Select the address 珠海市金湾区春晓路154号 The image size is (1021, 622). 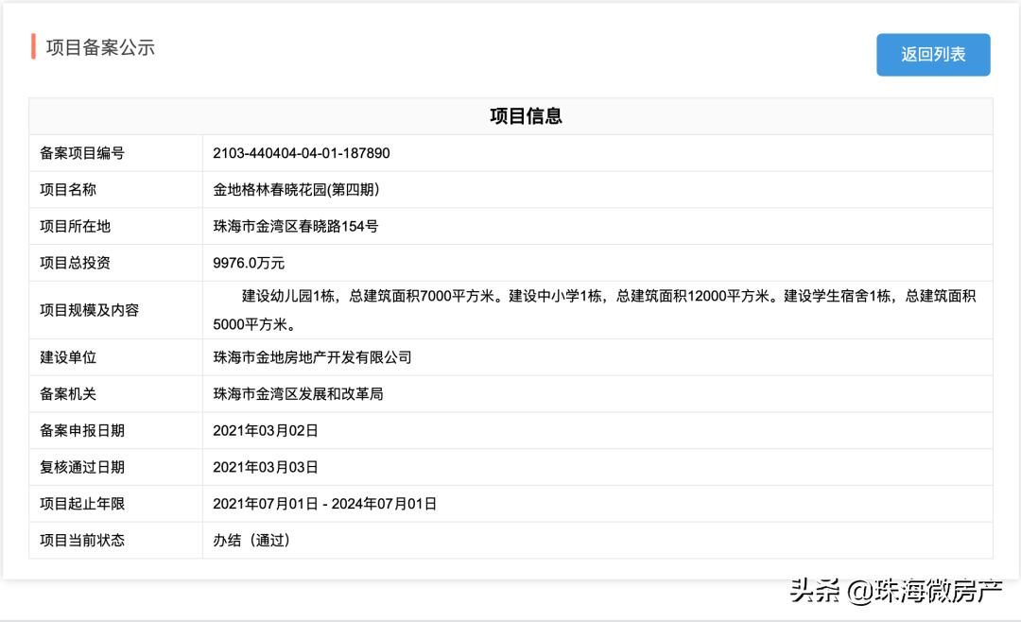[x=296, y=226]
